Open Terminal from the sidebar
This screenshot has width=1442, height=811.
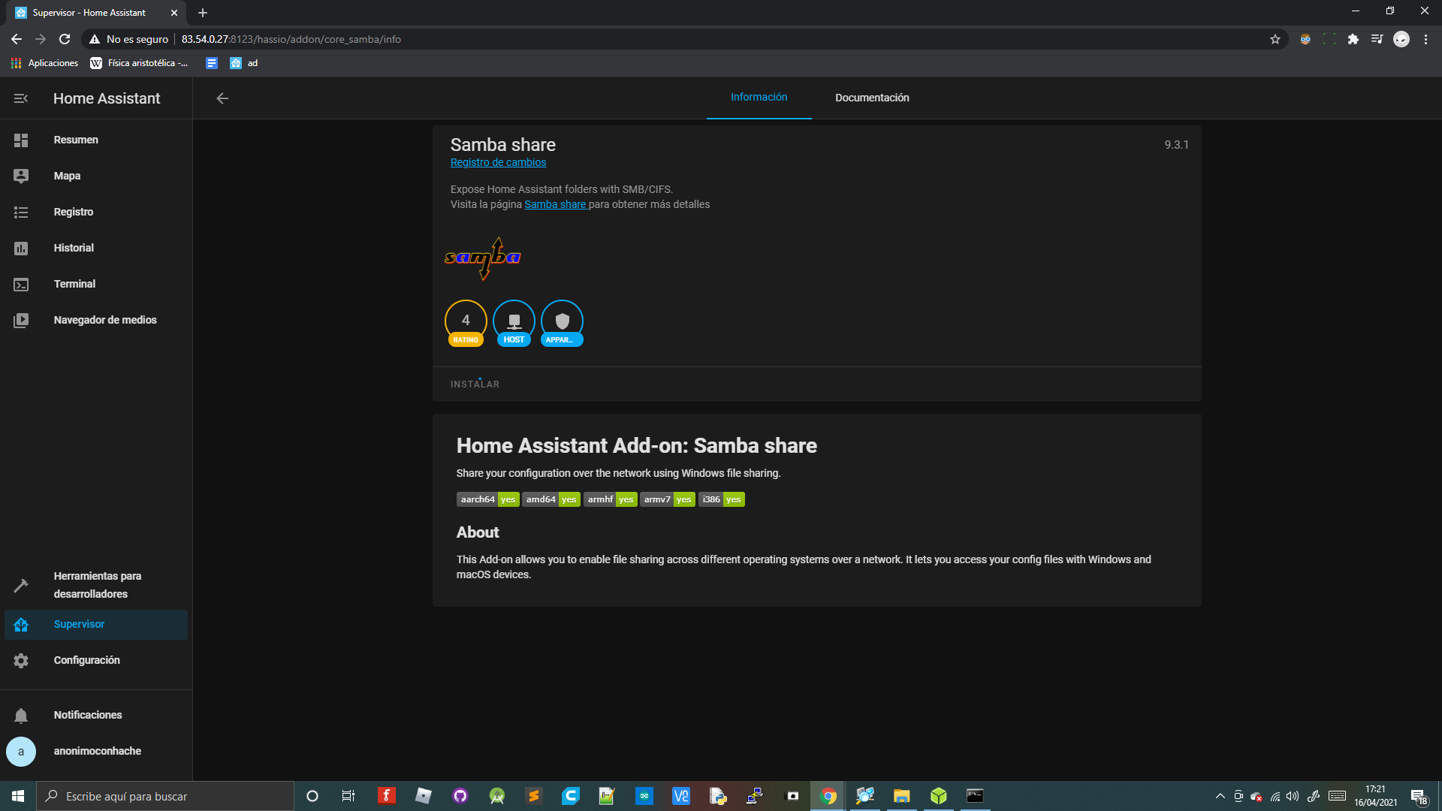[x=74, y=284]
